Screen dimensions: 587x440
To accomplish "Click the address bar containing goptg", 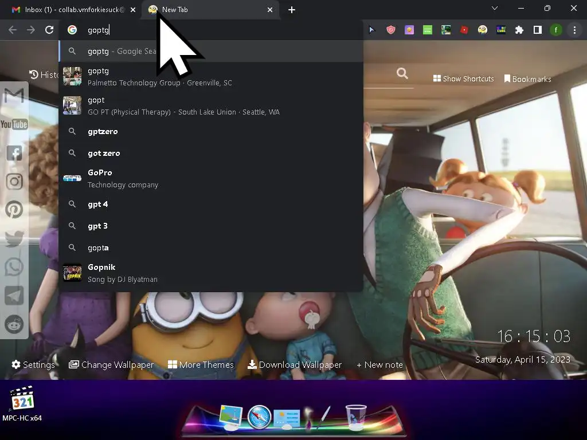I will [211, 30].
